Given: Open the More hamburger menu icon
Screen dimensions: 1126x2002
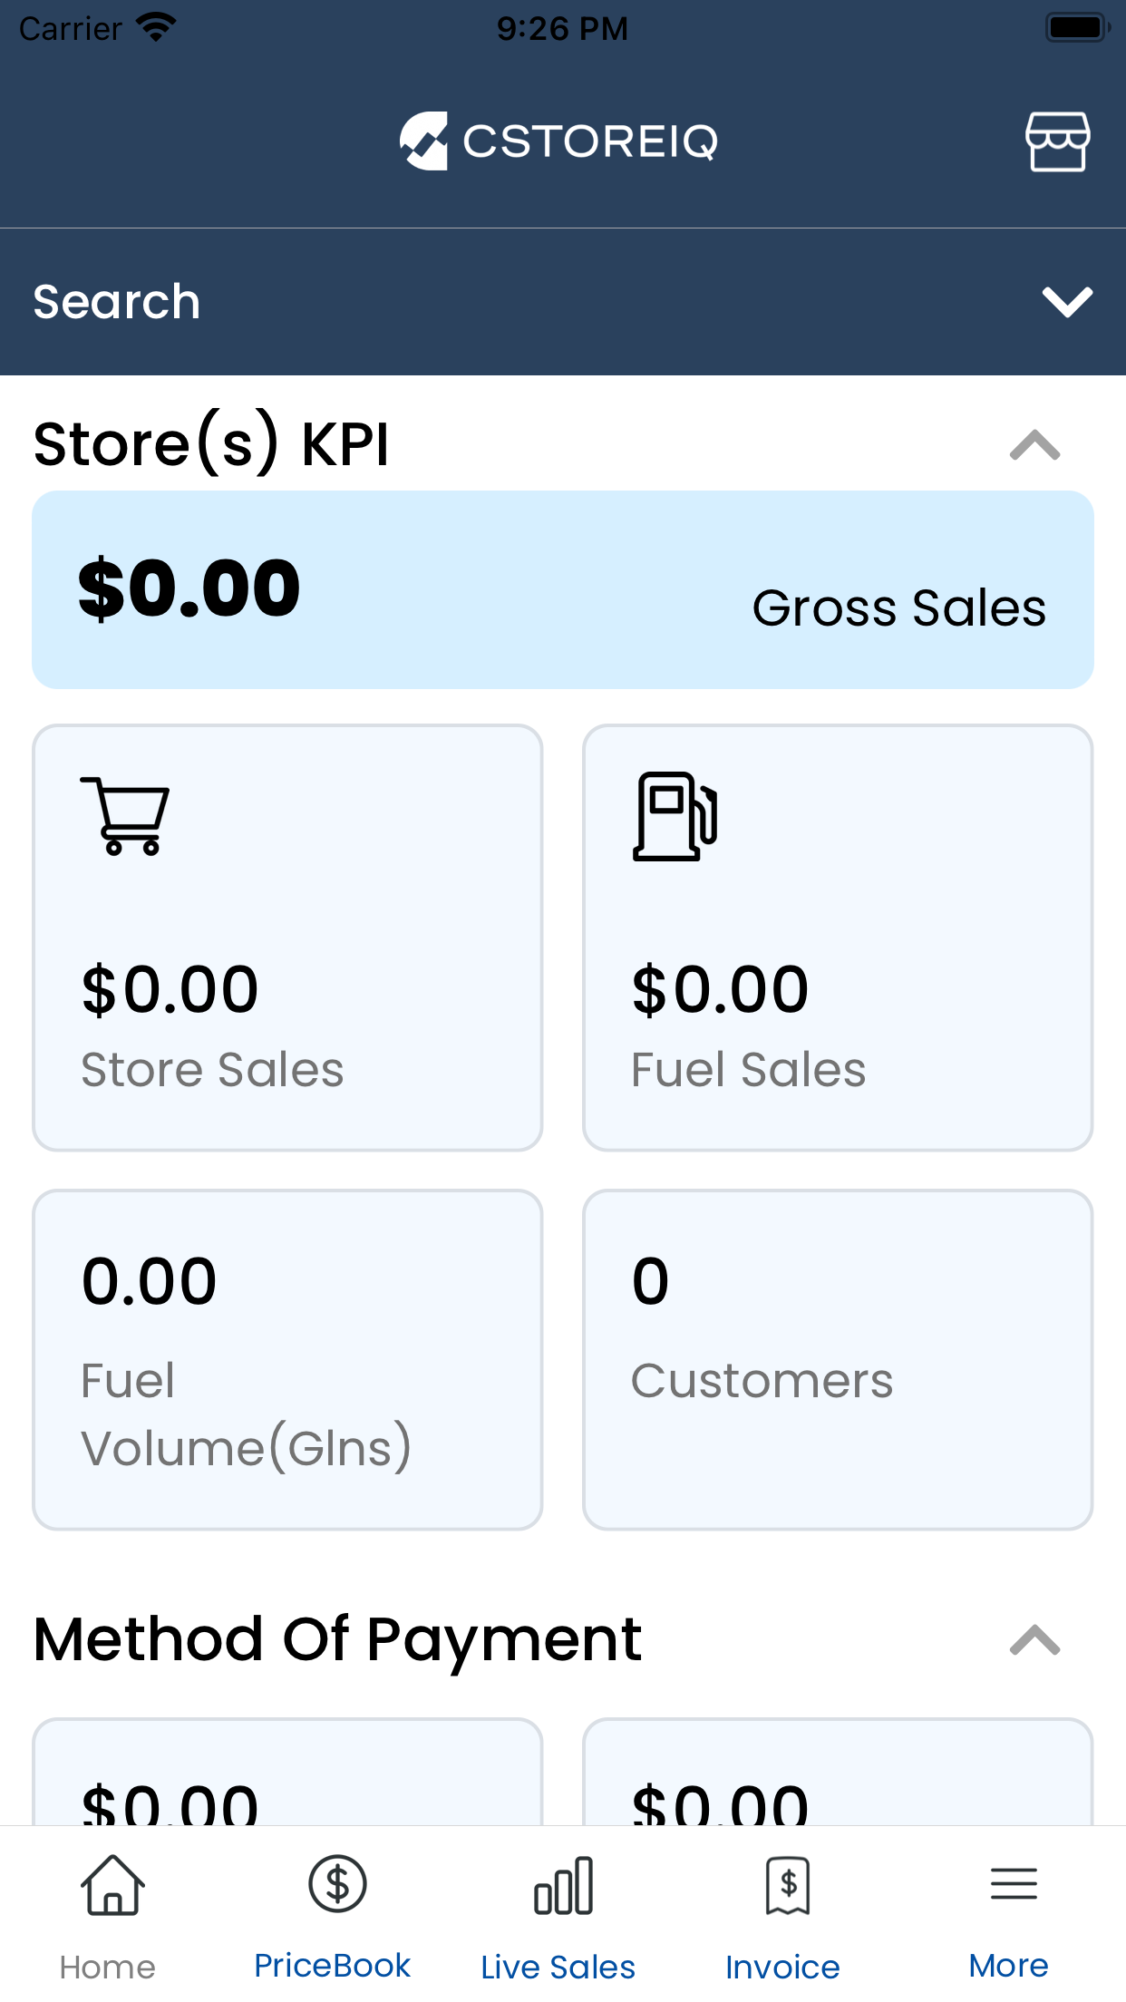Looking at the screenshot, I should coord(1014,1884).
